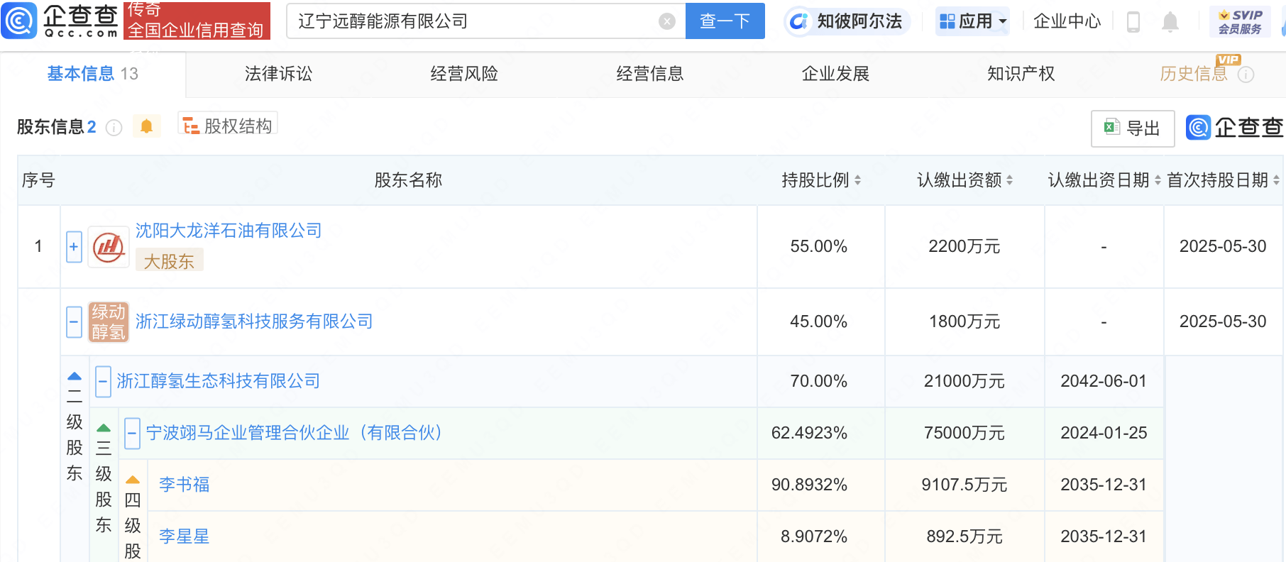
Task: Go to 企业中心
Action: (1067, 21)
